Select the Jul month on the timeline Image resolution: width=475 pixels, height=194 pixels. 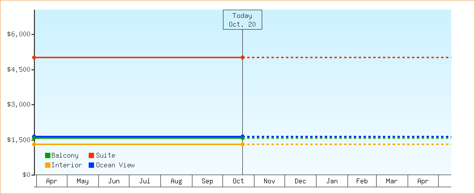(144, 181)
